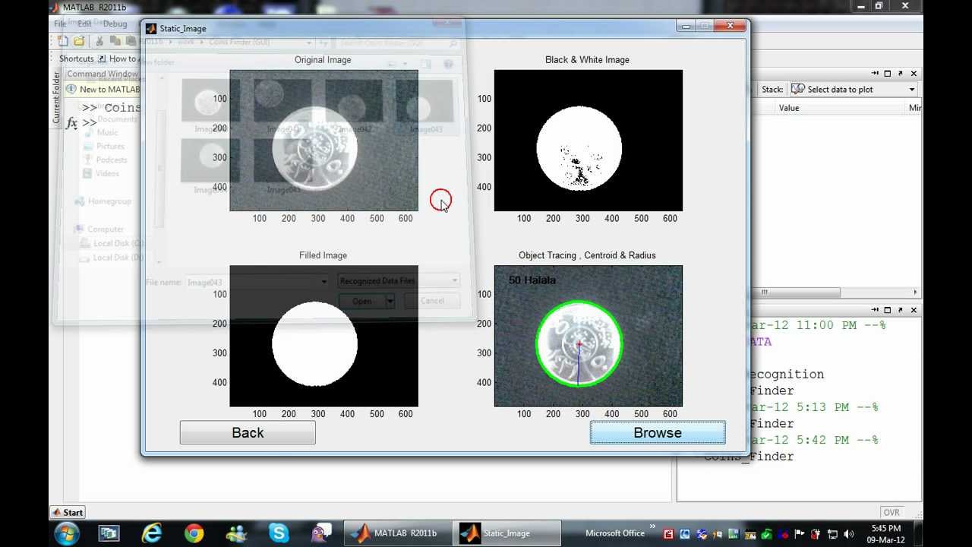Viewport: 972px width, 547px height.
Task: Open Skype from the taskbar
Action: (x=279, y=533)
